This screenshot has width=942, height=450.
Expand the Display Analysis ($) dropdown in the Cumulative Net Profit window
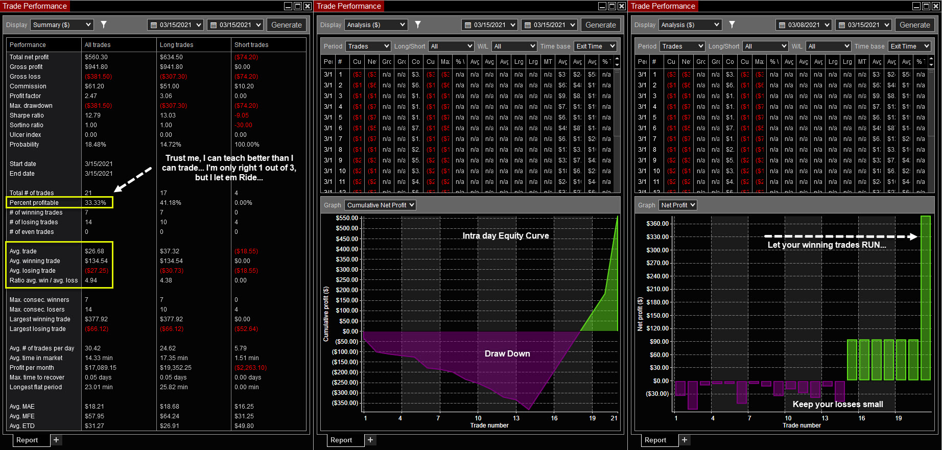[376, 25]
